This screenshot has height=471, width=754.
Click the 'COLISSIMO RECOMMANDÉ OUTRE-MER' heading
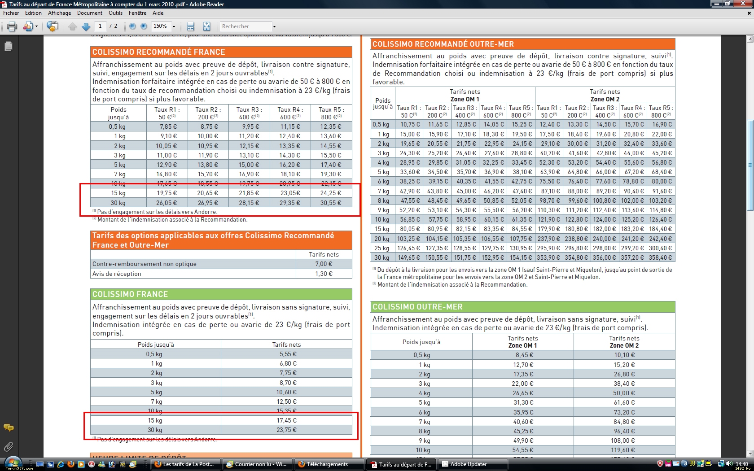pyautogui.click(x=443, y=44)
